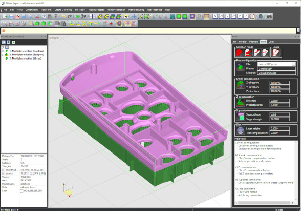Viewport: 301px width, 211px height.
Task: Open the Print Preparation menu
Action: (x=117, y=10)
